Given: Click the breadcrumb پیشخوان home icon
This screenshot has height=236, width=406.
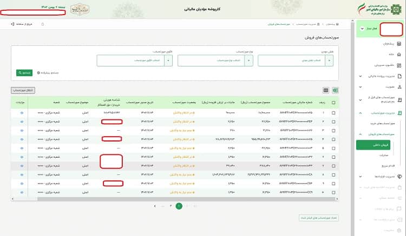Looking at the screenshot, I should [337, 24].
